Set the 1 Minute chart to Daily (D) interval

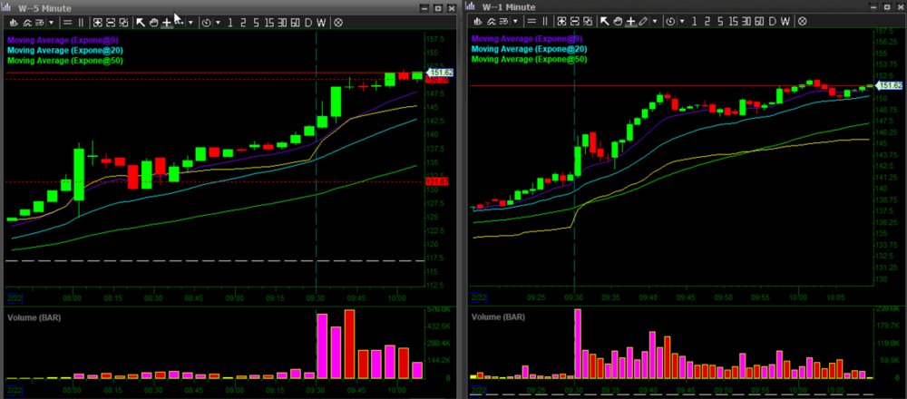coord(772,22)
